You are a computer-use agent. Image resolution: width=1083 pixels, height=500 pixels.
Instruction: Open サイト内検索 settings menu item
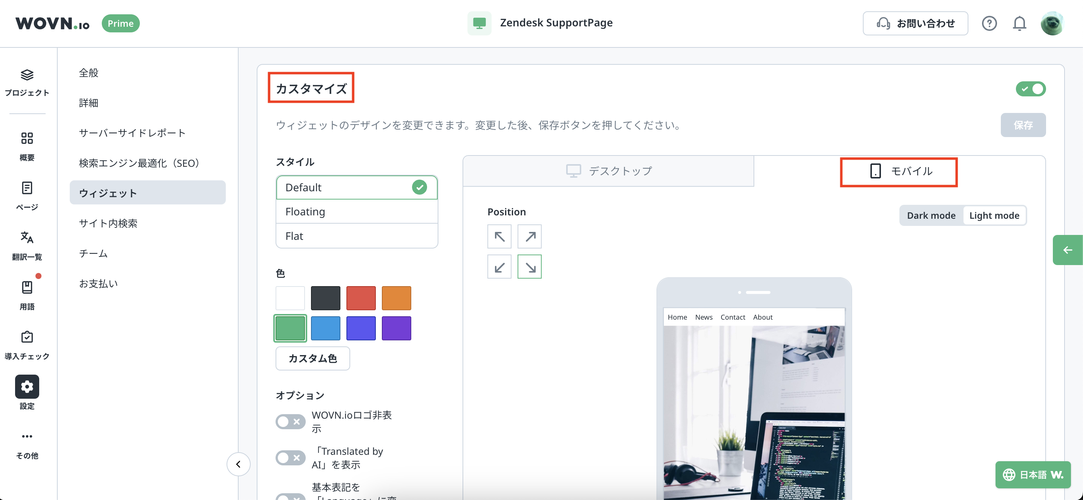108,223
